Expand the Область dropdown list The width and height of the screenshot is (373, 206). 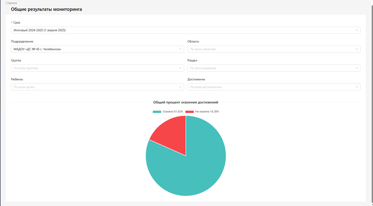click(x=270, y=49)
